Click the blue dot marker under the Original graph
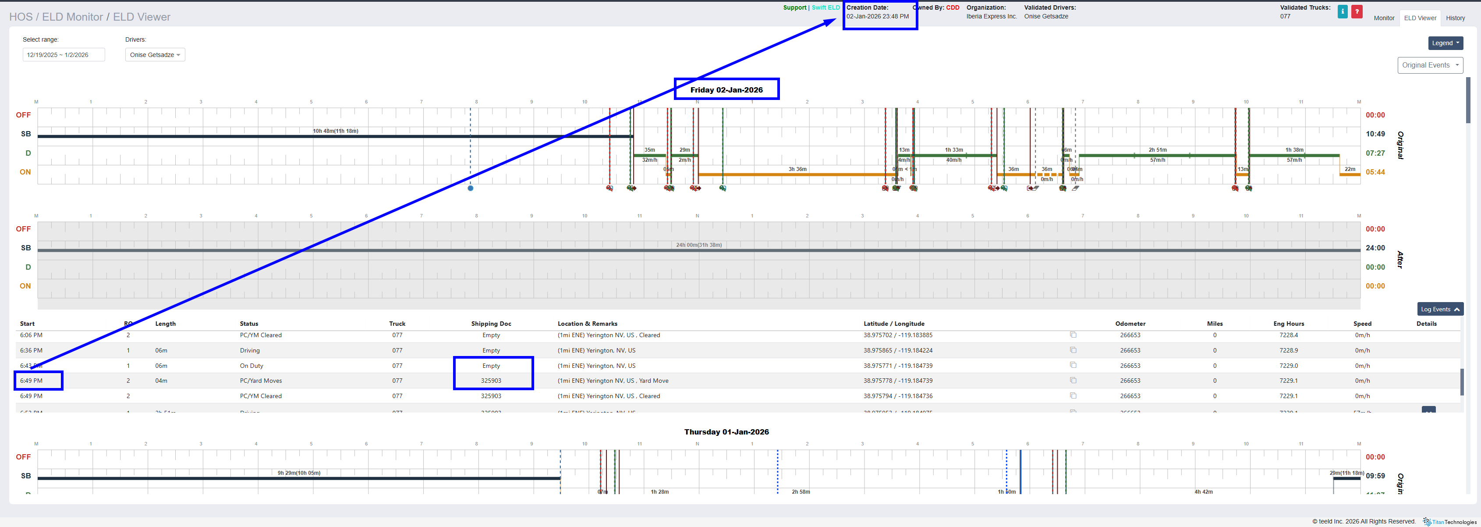Screen dimensions: 1481x527 pos(470,188)
